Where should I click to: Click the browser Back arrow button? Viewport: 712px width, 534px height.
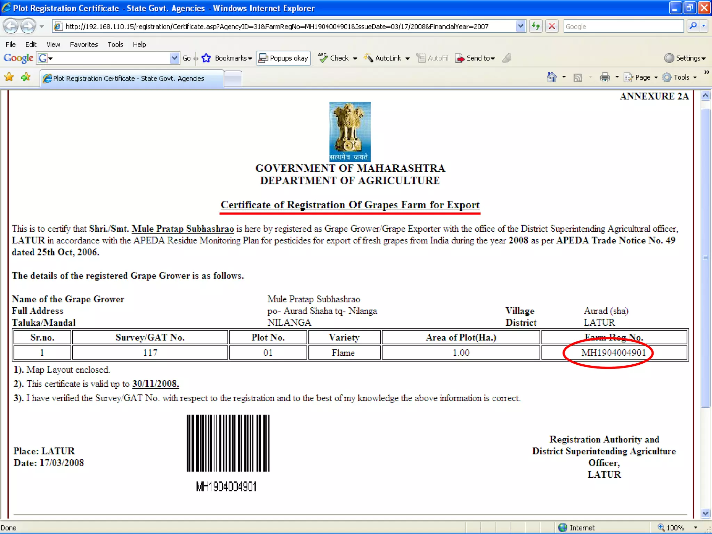[x=11, y=26]
